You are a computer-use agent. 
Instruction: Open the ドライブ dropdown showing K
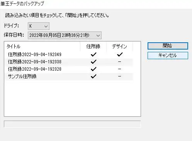tap(39, 26)
